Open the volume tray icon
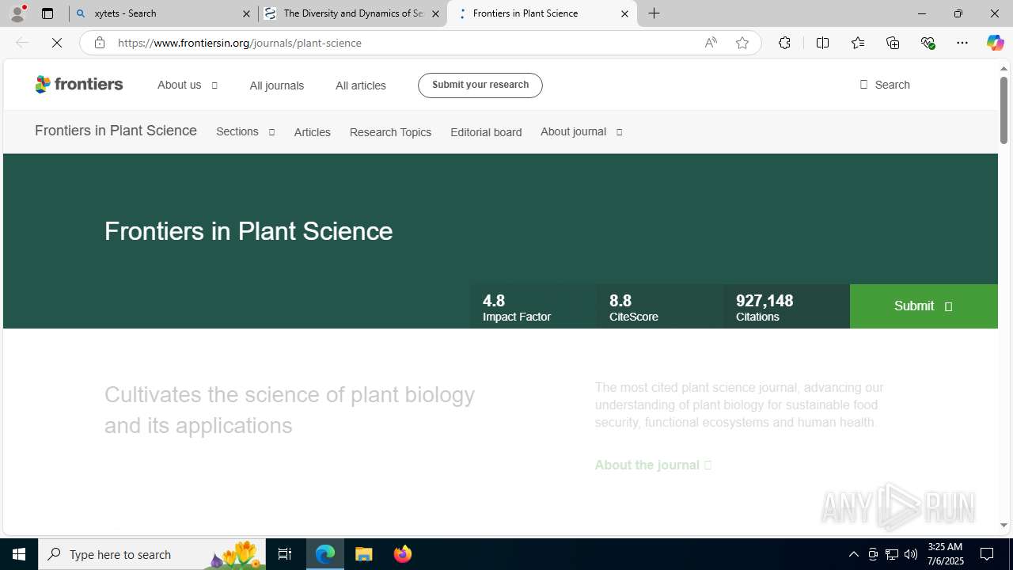 pyautogui.click(x=911, y=554)
